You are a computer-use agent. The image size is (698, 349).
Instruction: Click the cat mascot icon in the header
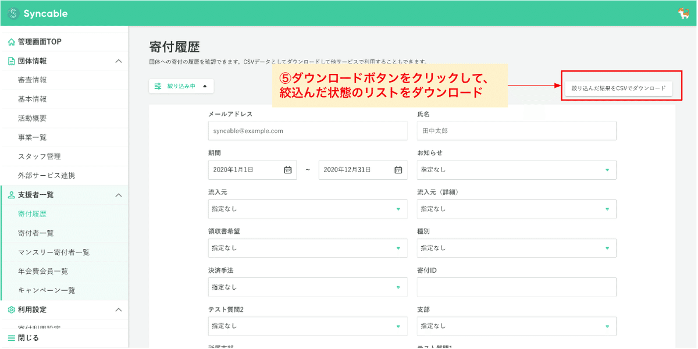(x=685, y=13)
